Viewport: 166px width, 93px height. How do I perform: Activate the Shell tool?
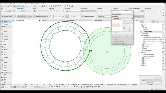coord(6,55)
